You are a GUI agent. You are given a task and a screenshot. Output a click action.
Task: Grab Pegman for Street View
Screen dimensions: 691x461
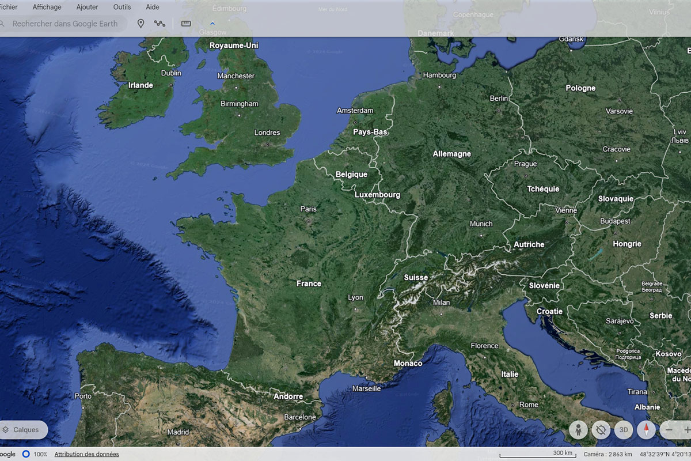pyautogui.click(x=578, y=429)
